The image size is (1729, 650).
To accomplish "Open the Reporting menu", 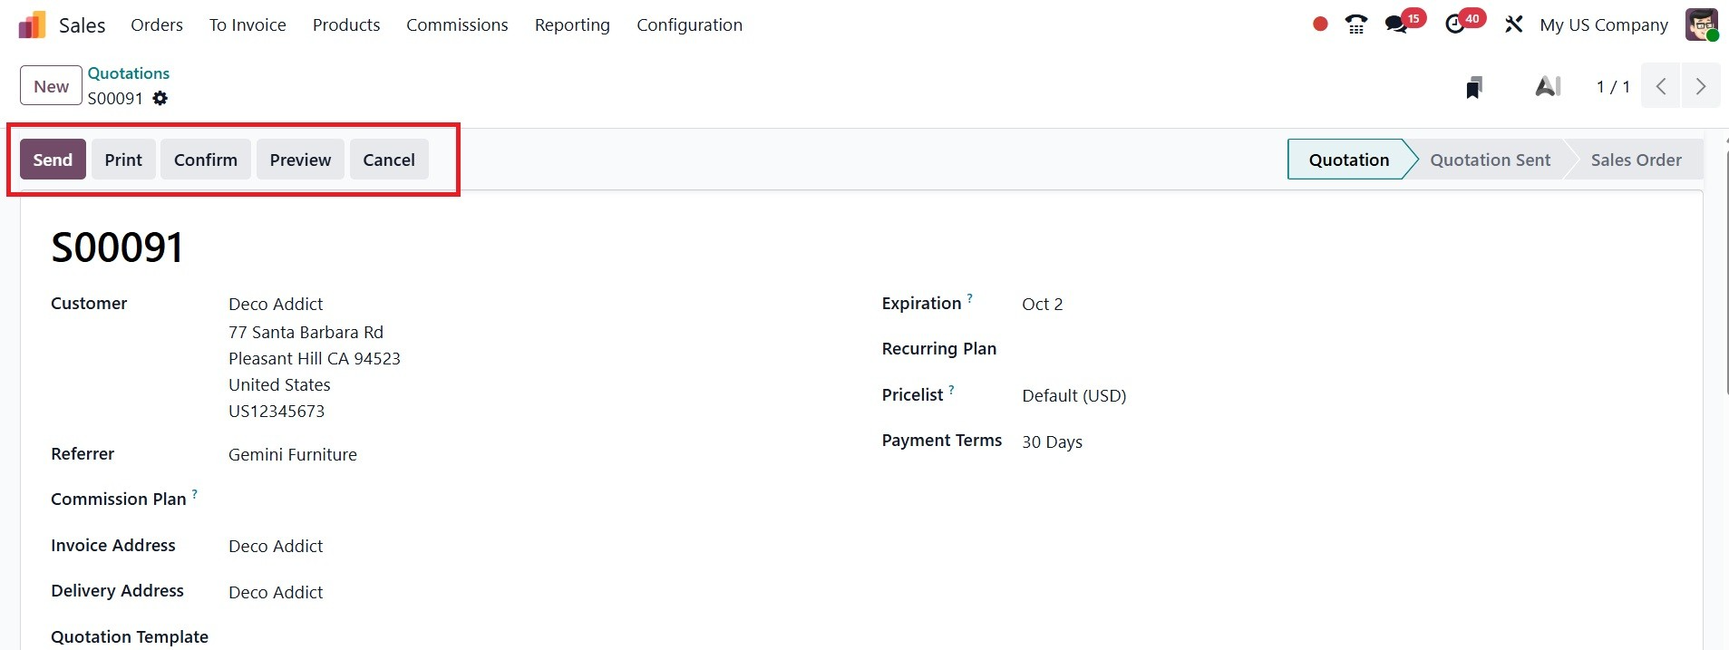I will 572,25.
